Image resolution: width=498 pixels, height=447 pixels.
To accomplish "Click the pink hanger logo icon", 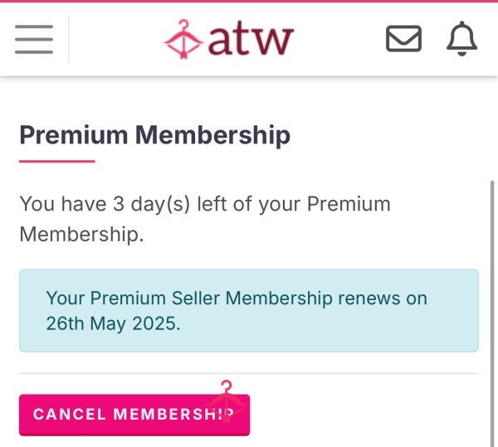I will pyautogui.click(x=183, y=39).
